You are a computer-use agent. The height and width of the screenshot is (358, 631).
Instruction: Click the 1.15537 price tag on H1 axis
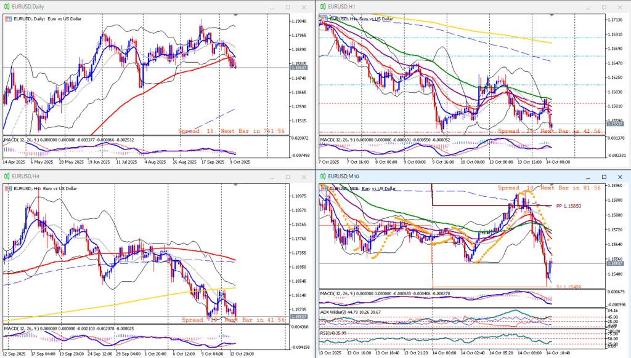(614, 124)
